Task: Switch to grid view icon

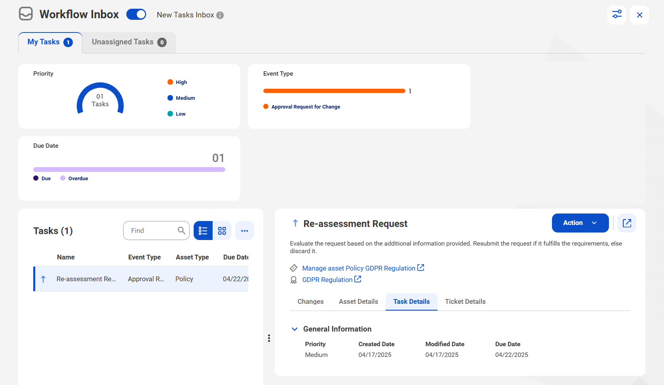Action: pyautogui.click(x=222, y=231)
